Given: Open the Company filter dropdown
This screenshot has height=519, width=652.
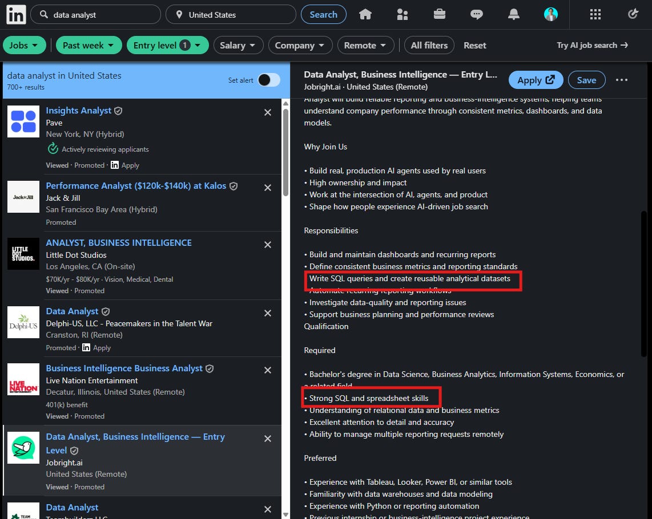Looking at the screenshot, I should point(300,45).
